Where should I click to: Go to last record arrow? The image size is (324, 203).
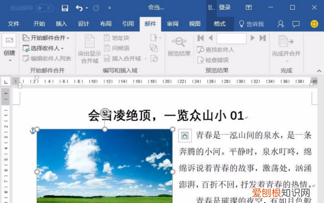pos(262,38)
